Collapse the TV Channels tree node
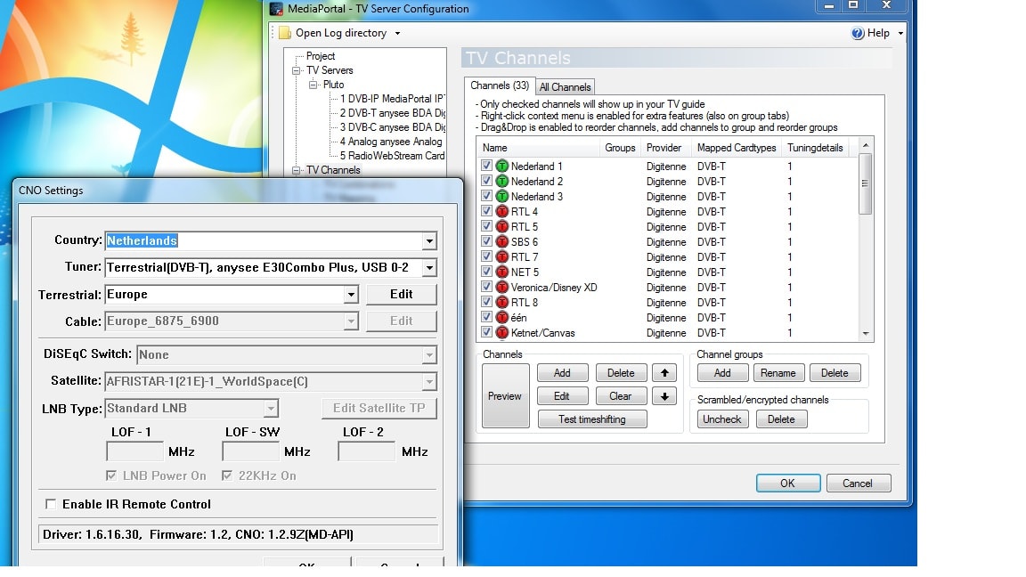Viewport: 1026px width, 577px height. pos(297,170)
